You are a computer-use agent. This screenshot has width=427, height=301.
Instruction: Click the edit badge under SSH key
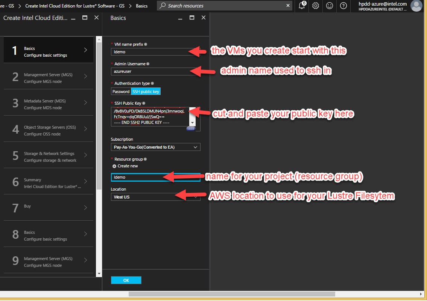191,128
